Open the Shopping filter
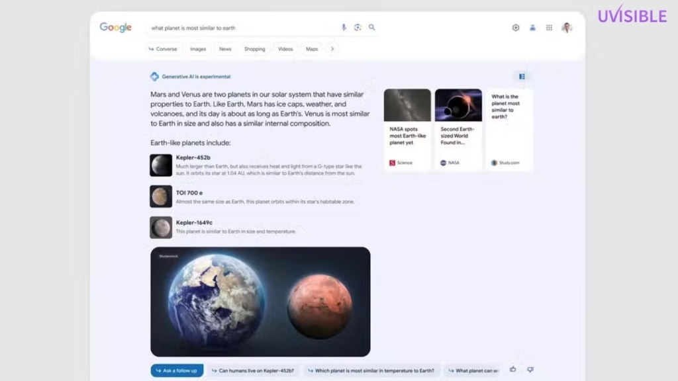Image resolution: width=678 pixels, height=381 pixels. [x=255, y=49]
